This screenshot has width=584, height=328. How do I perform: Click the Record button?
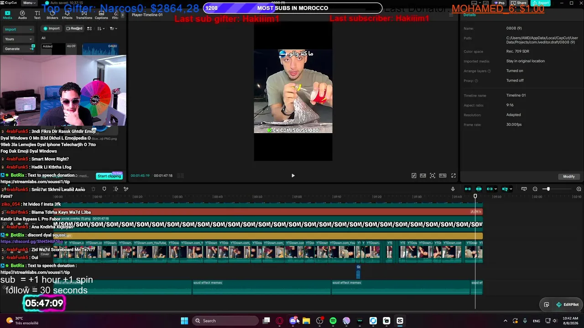pyautogui.click(x=74, y=28)
